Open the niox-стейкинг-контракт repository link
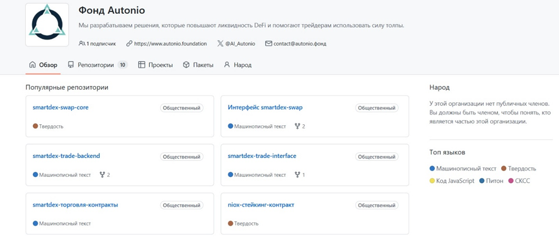Screen dimensions: 559x241 261,205
